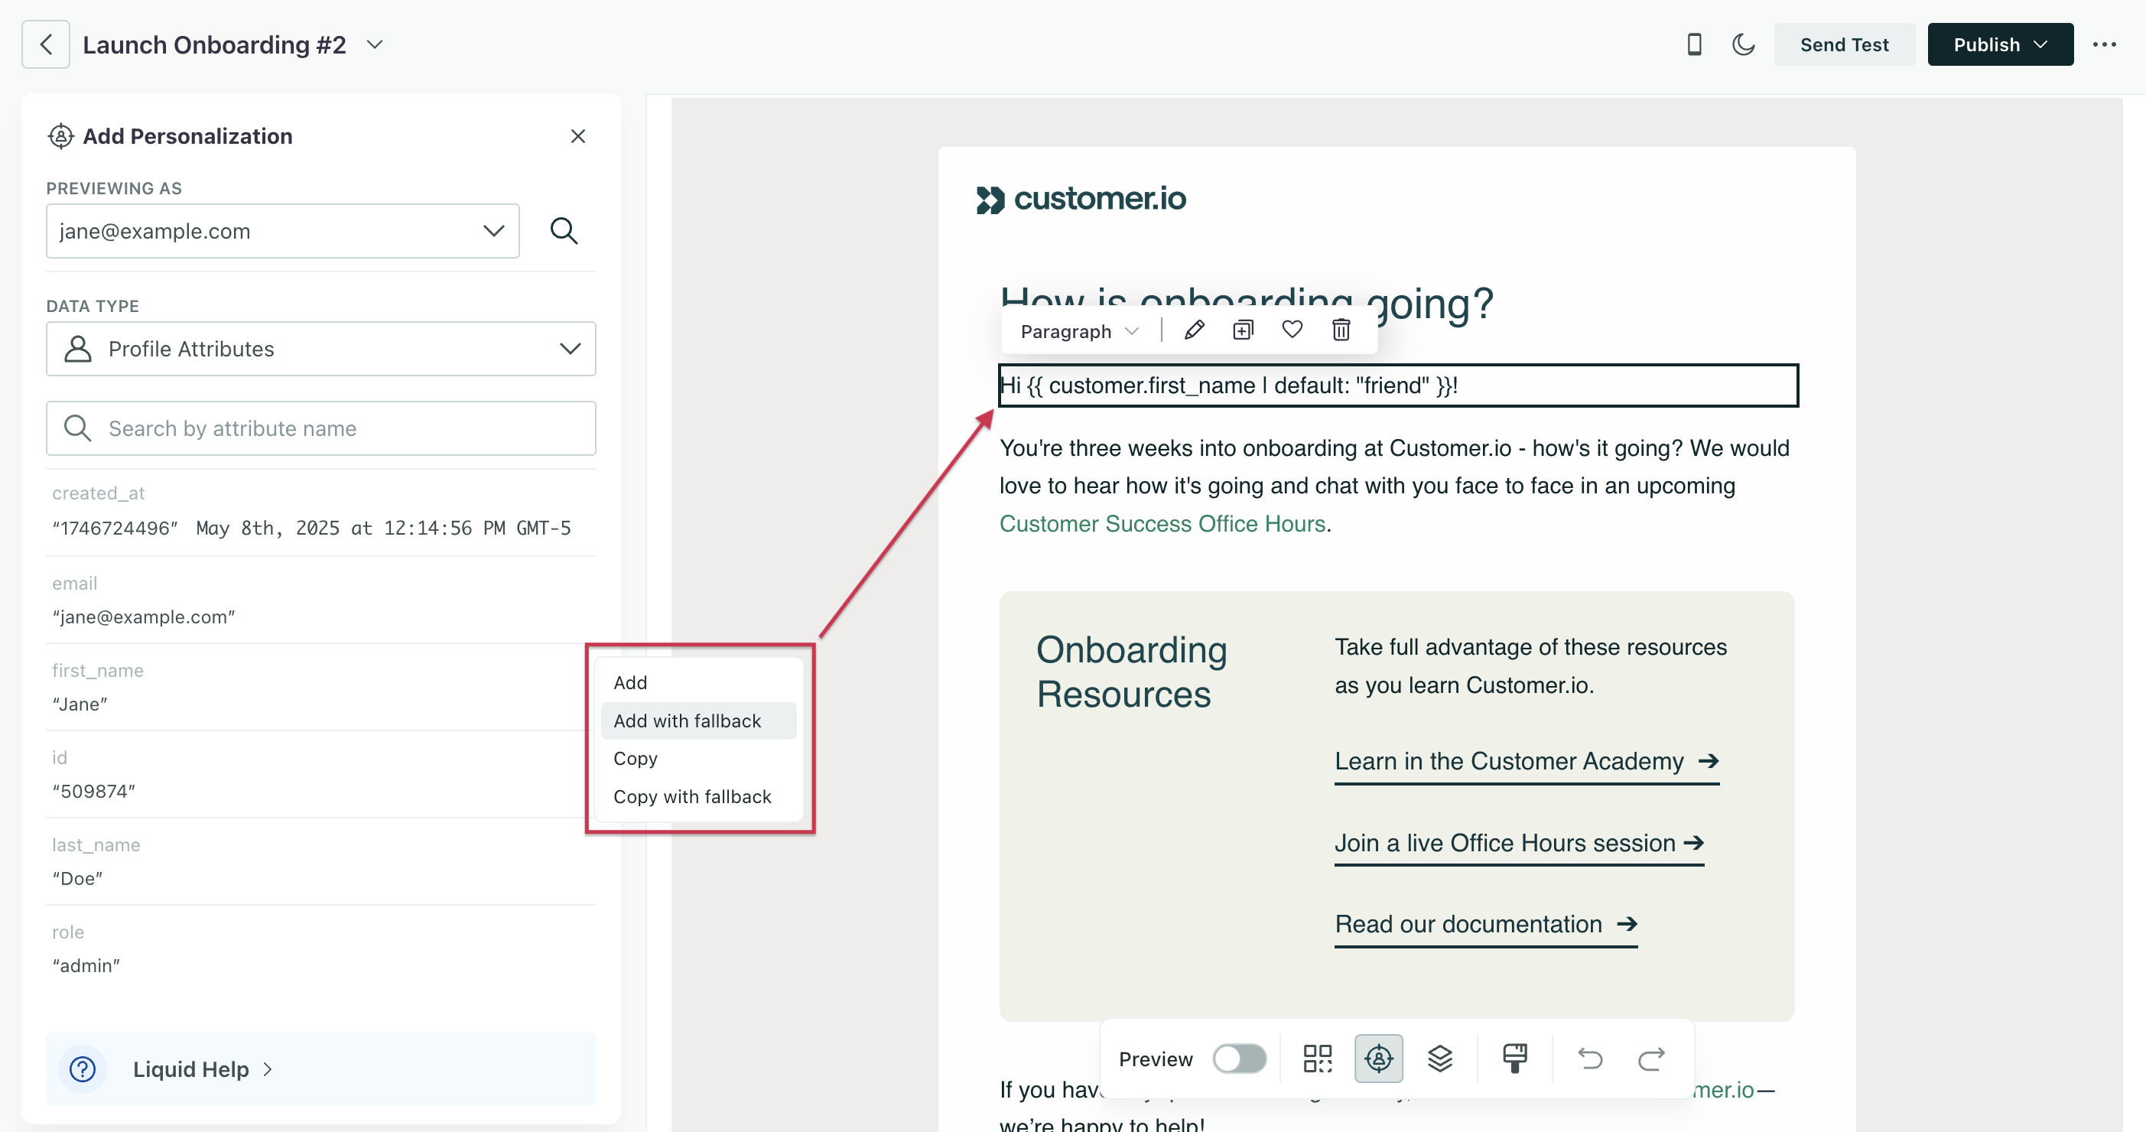The width and height of the screenshot is (2146, 1132).
Task: Open the Previewing As jane@example.com dropdown
Action: click(282, 231)
